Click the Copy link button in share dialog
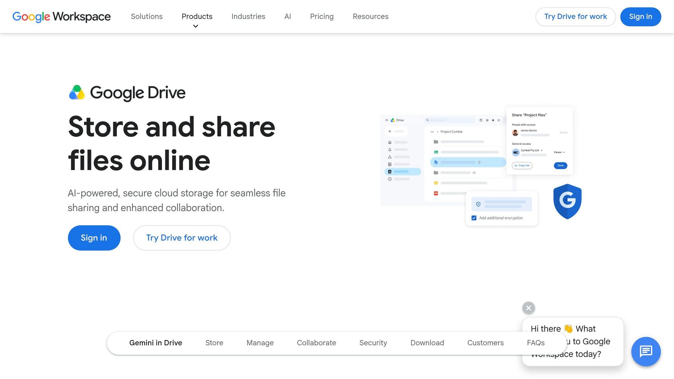The image size is (674, 379). (522, 165)
